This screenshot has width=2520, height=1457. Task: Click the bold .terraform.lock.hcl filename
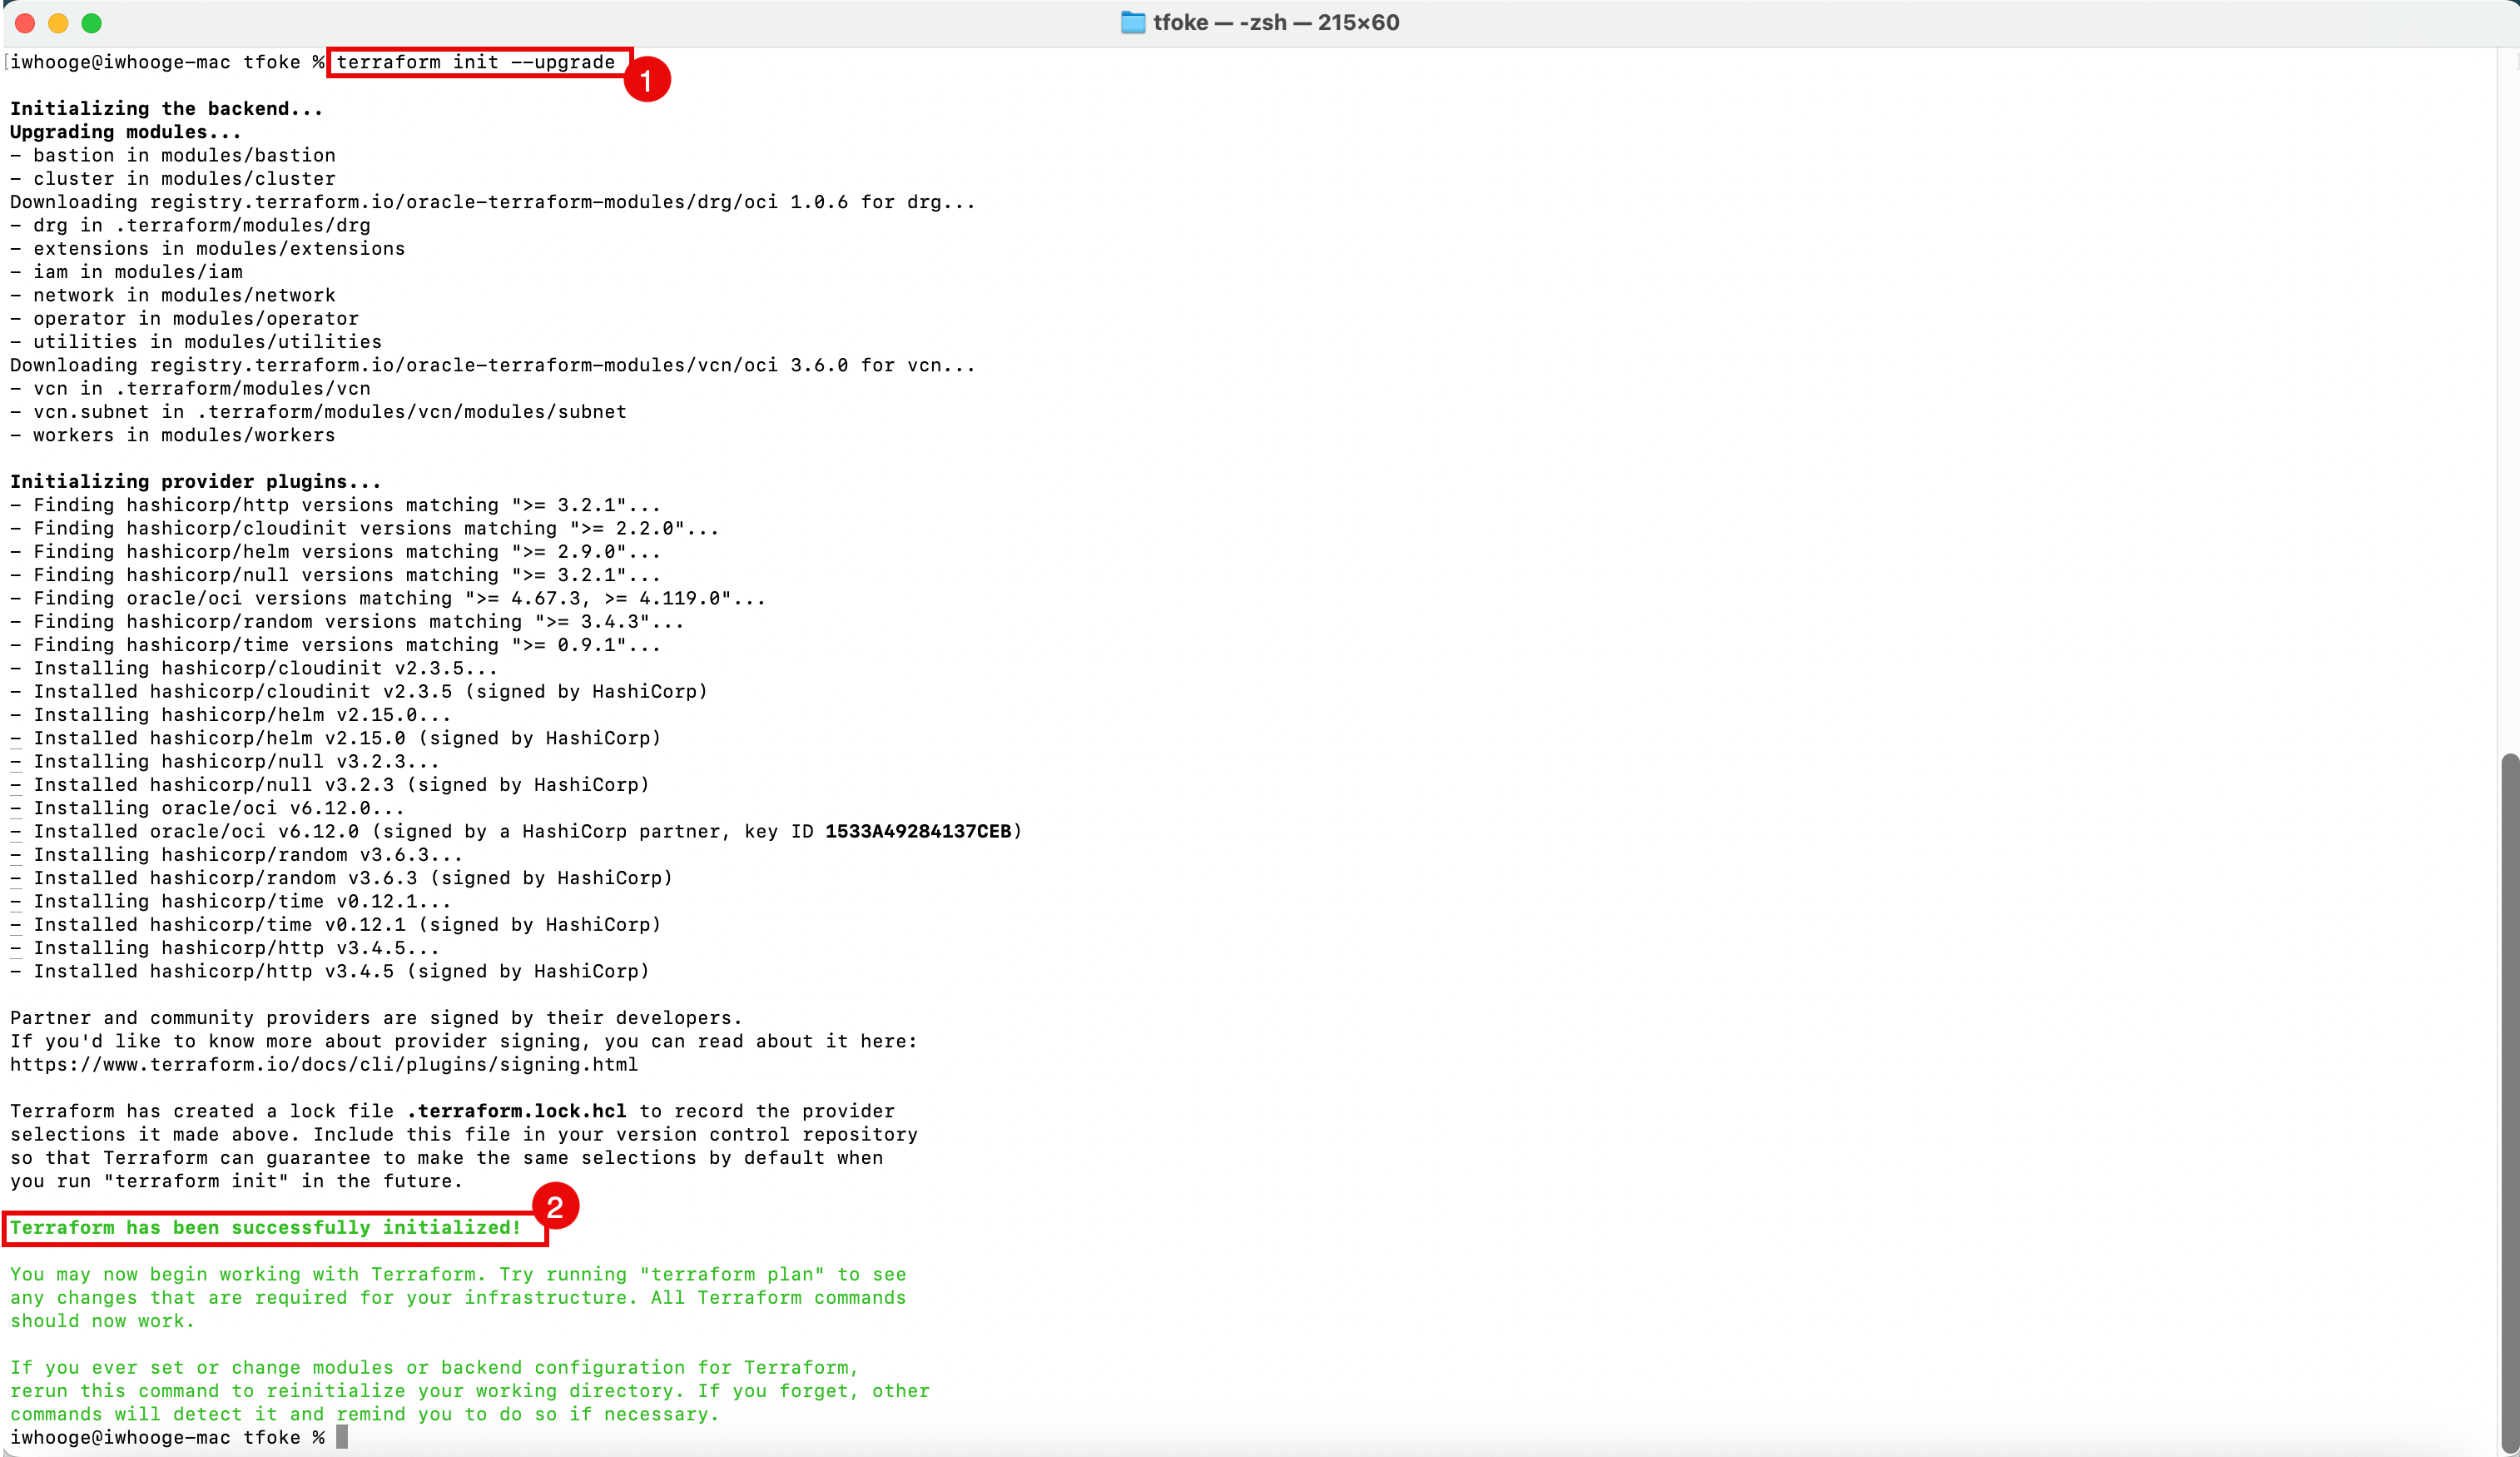[517, 1111]
